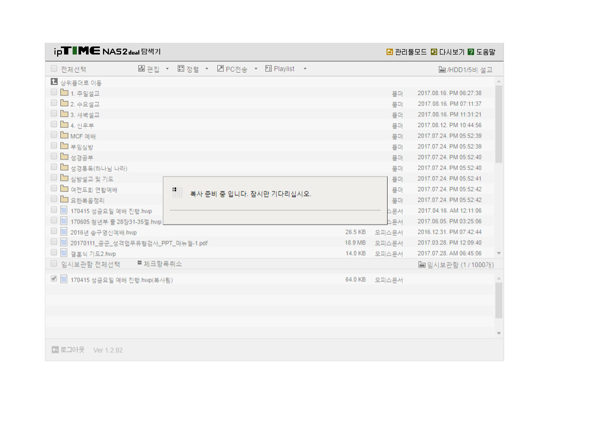Uncheck the copied 170415 file in 임시보관함

(54, 279)
